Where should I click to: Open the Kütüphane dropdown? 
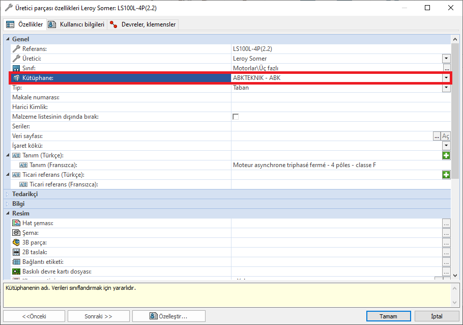click(x=446, y=78)
